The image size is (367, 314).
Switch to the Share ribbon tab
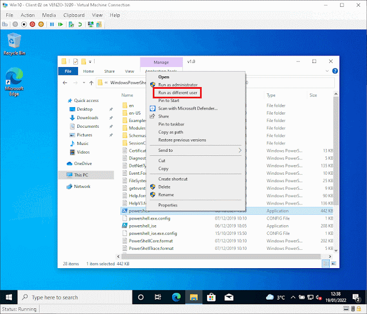click(110, 71)
